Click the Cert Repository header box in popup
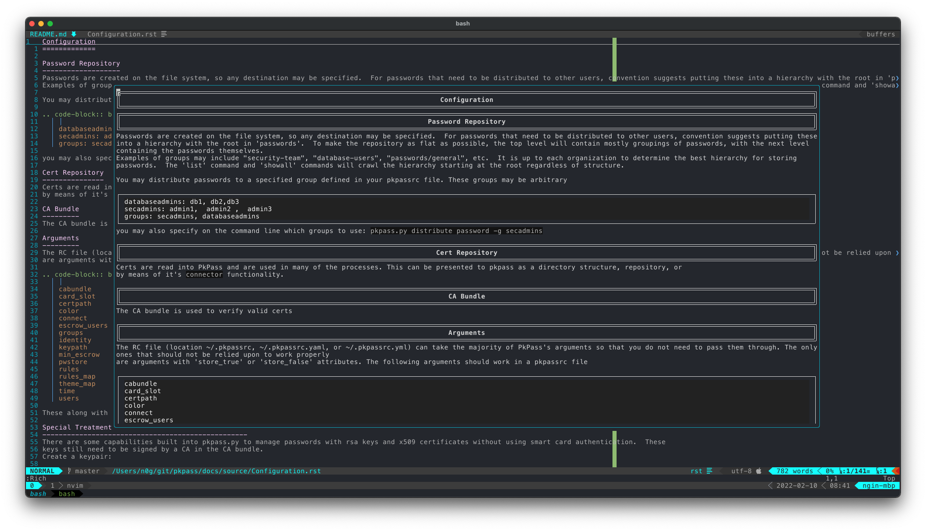 point(466,253)
